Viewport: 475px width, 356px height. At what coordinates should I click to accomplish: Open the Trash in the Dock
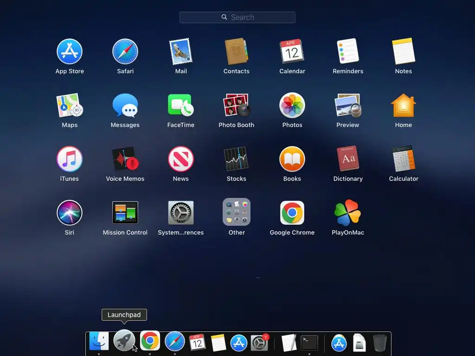coord(379,343)
